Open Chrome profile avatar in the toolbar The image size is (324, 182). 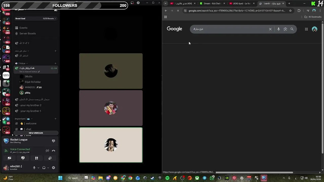(314, 11)
